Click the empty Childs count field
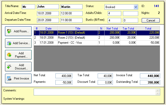This screenshot has height=105, width=166. [x=130, y=13]
